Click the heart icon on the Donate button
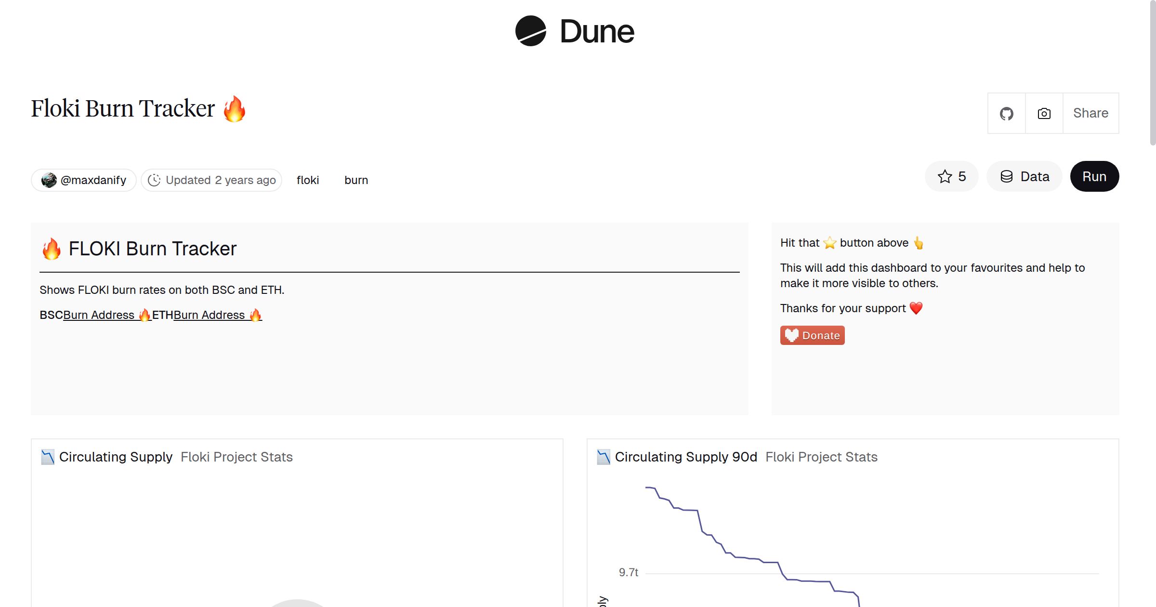This screenshot has width=1156, height=607. (791, 335)
